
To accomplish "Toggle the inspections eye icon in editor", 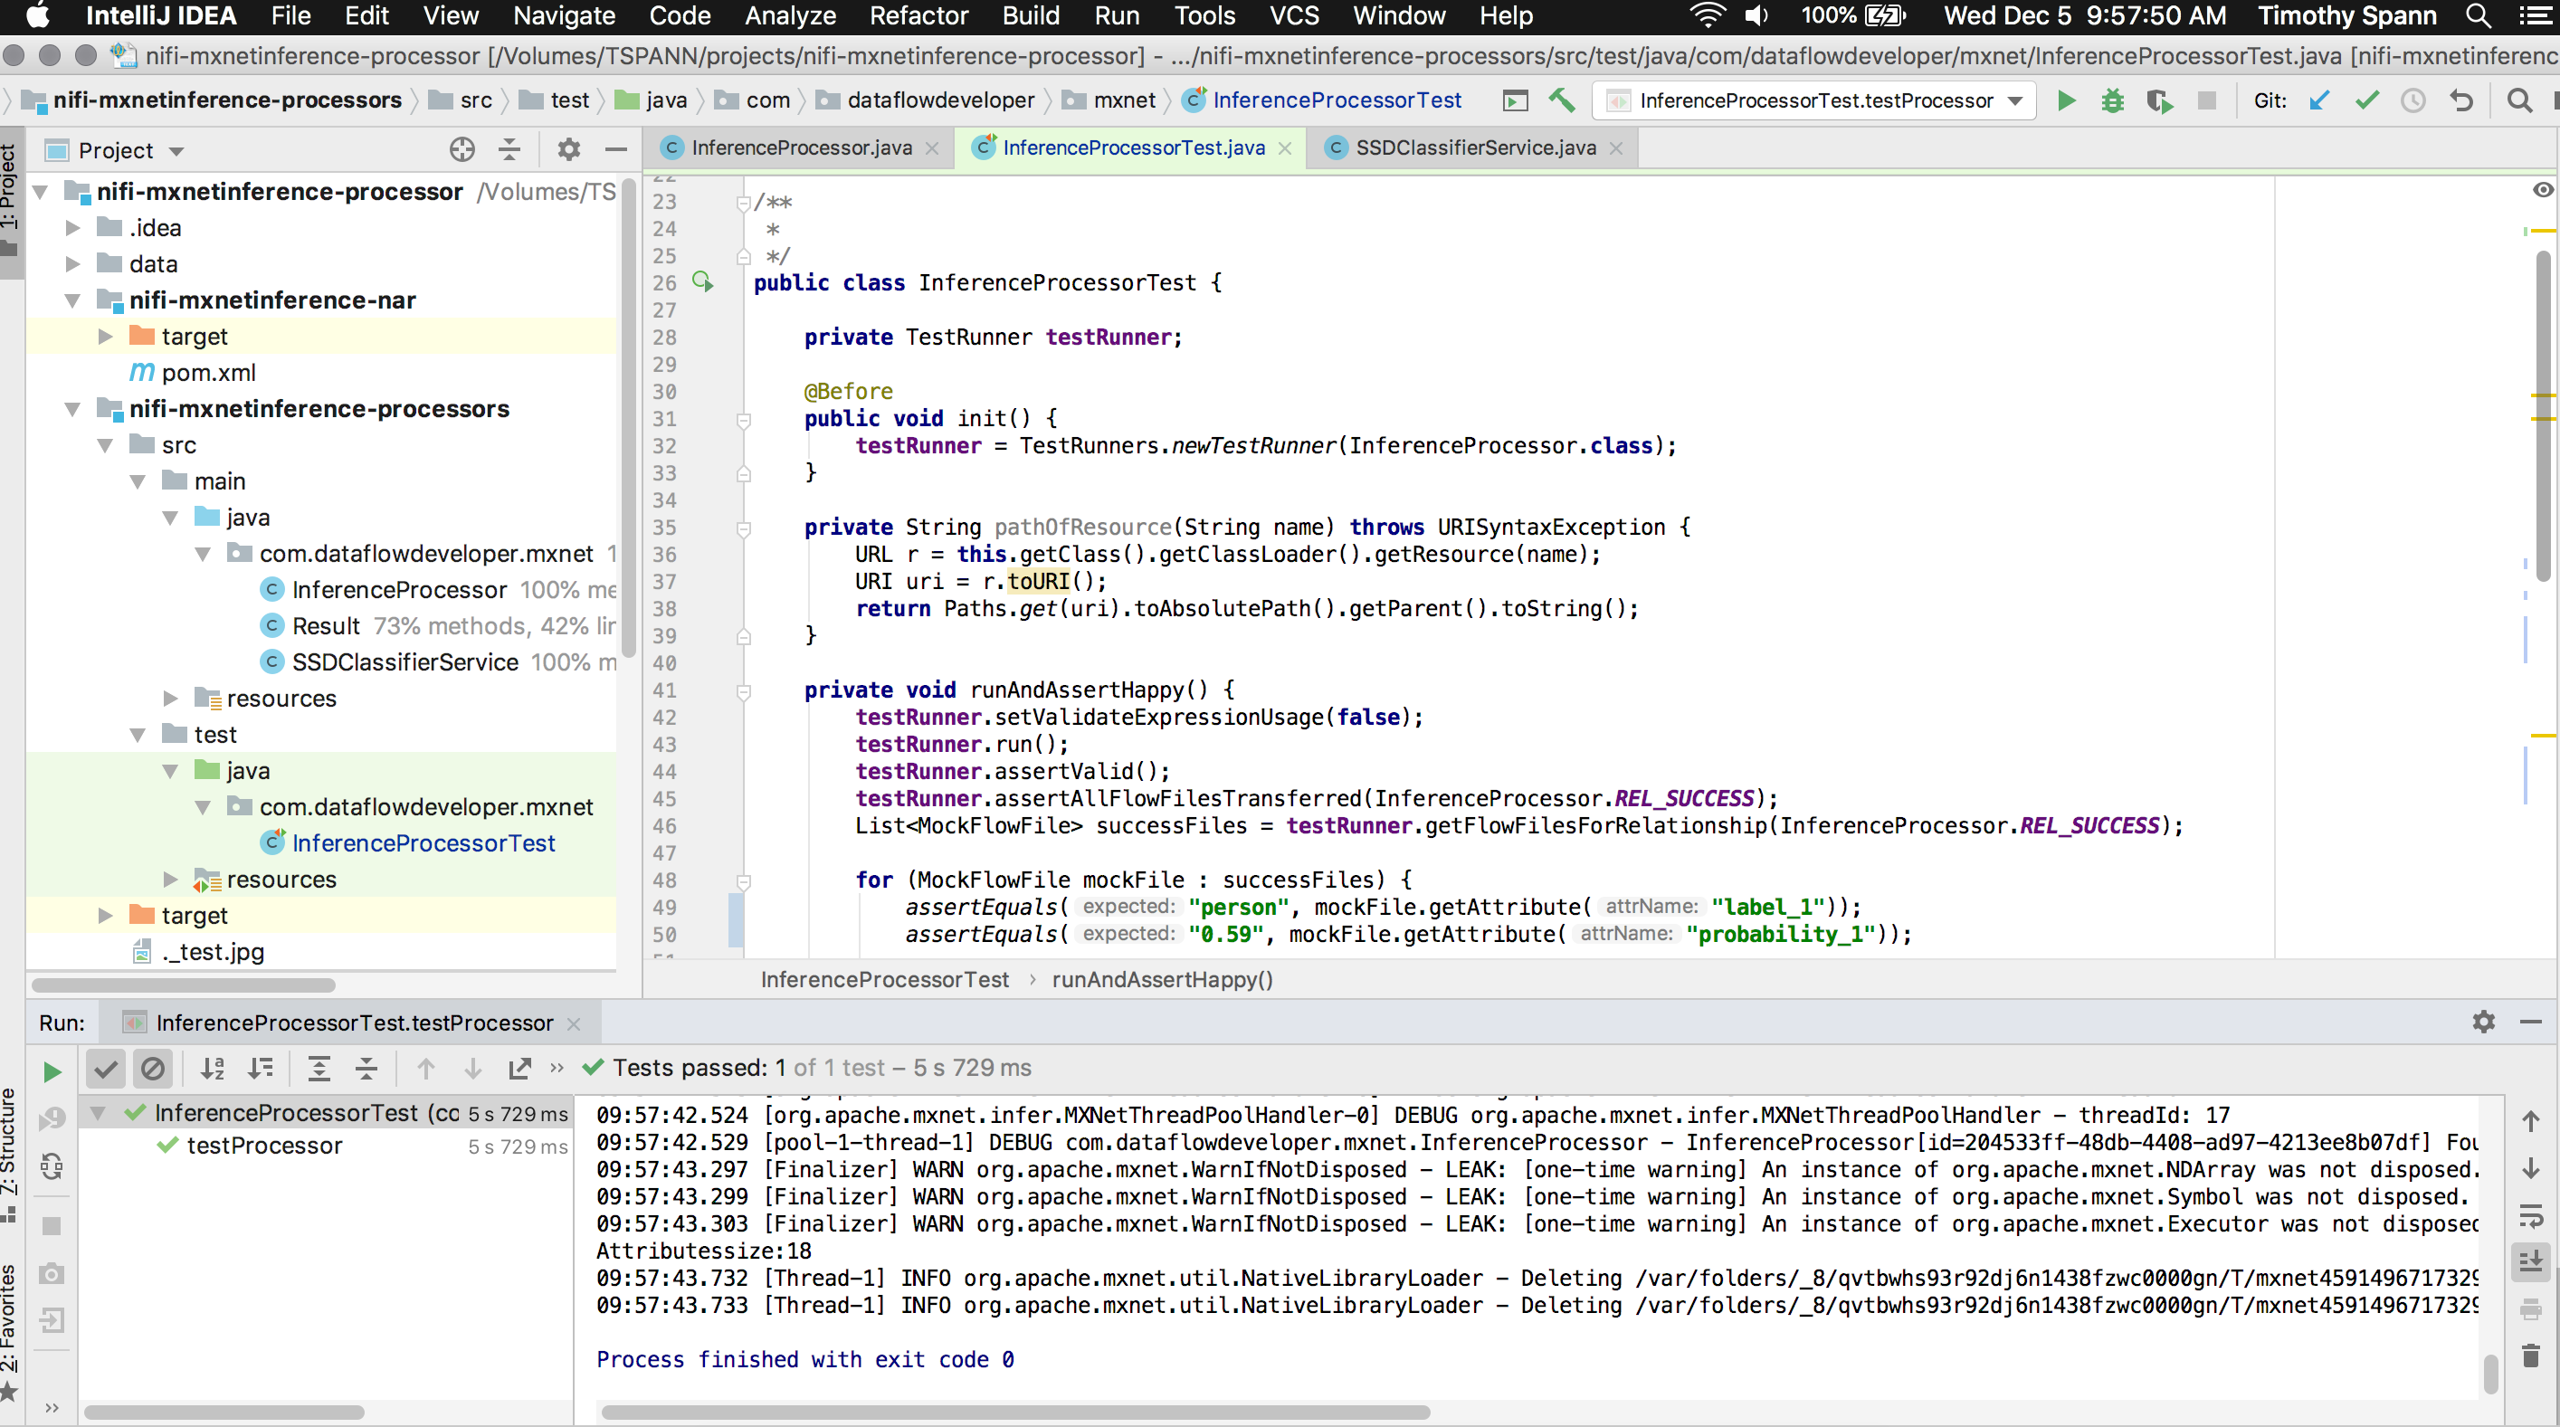I will coord(2542,190).
